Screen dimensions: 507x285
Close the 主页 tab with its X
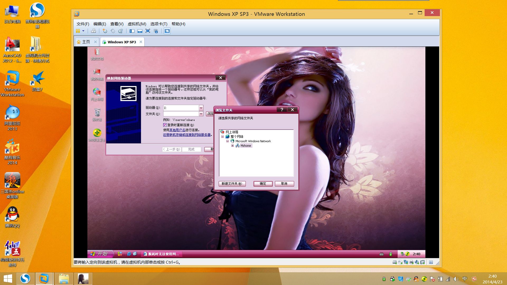[x=95, y=42]
